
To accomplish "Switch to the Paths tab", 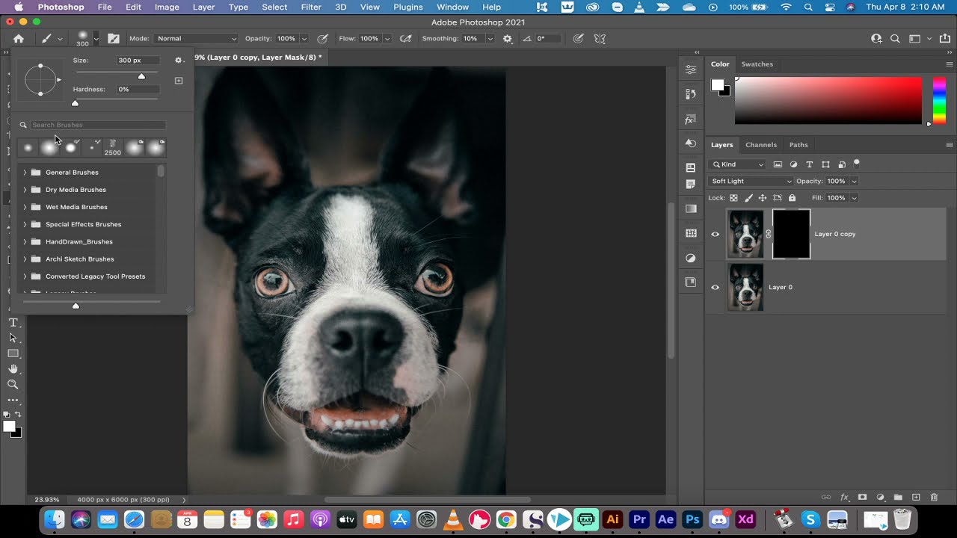I will point(798,145).
